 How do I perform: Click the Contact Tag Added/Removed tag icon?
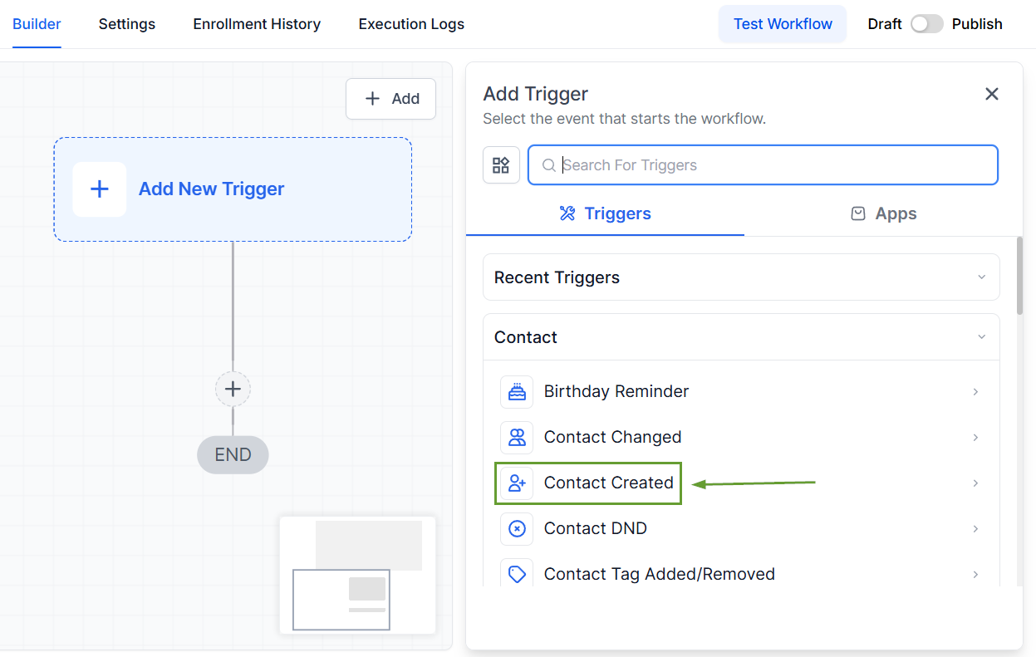(517, 574)
